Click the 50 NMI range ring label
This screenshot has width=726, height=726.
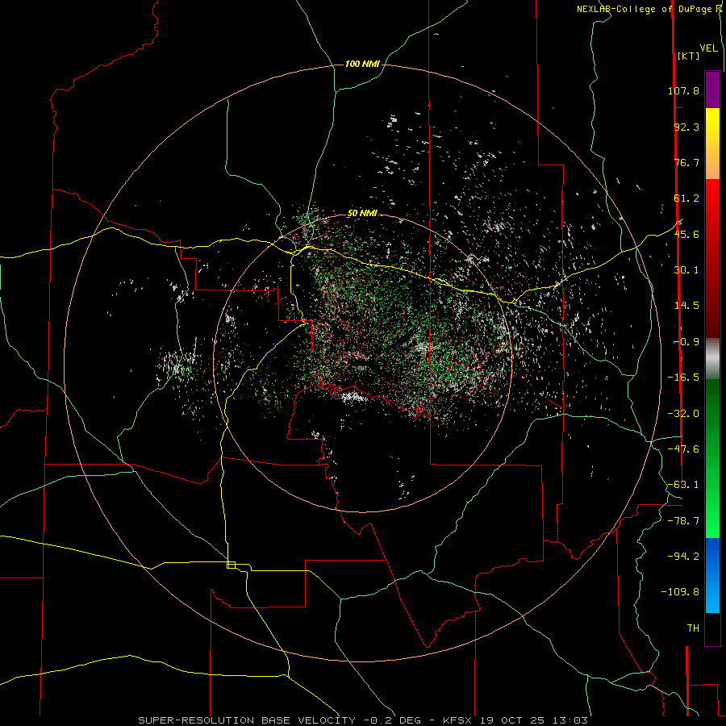coord(362,214)
